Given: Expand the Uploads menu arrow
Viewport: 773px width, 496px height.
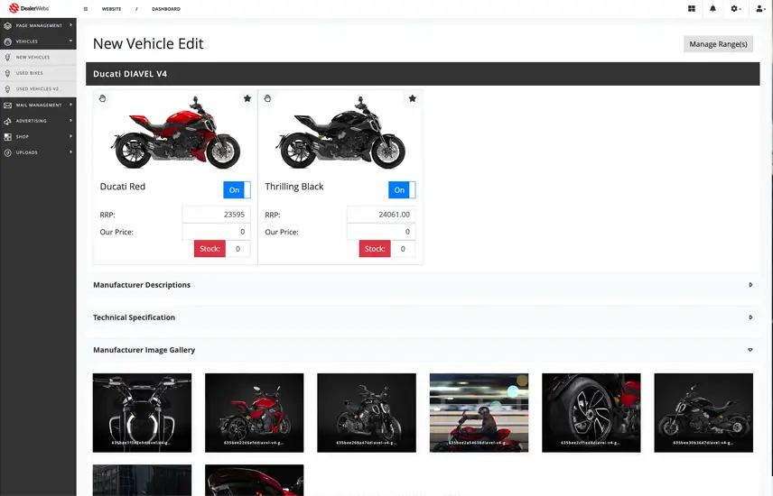Looking at the screenshot, I should click(71, 152).
